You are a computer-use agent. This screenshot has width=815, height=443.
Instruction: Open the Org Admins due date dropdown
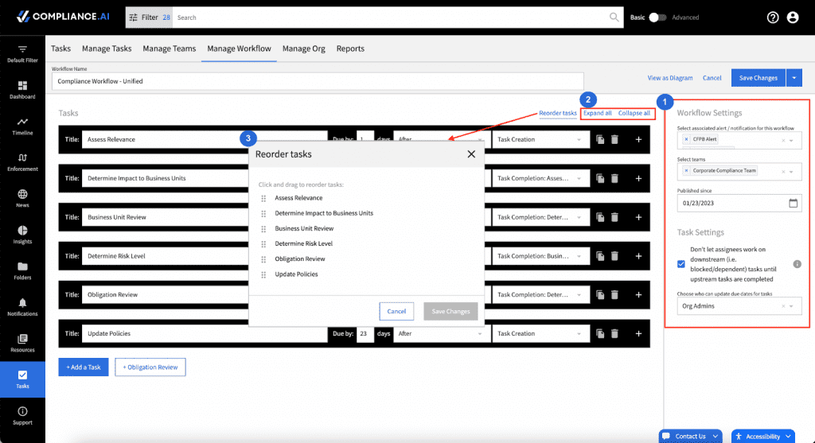coord(739,306)
